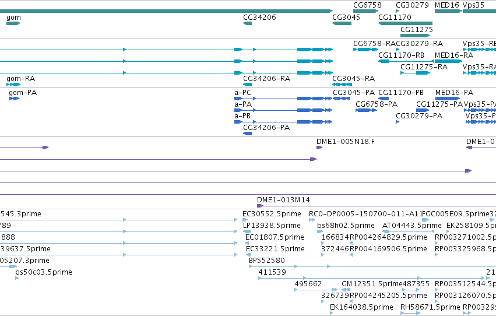Click EST label EC30552.5prime
Image resolution: width=496 pixels, height=316 pixels.
coord(272,214)
